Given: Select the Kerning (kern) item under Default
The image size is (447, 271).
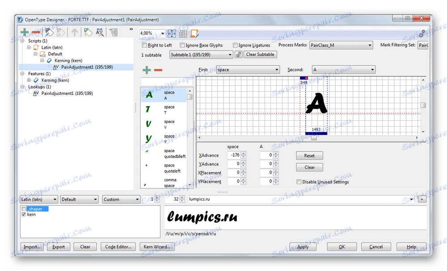Looking at the screenshot, I should point(68,60).
